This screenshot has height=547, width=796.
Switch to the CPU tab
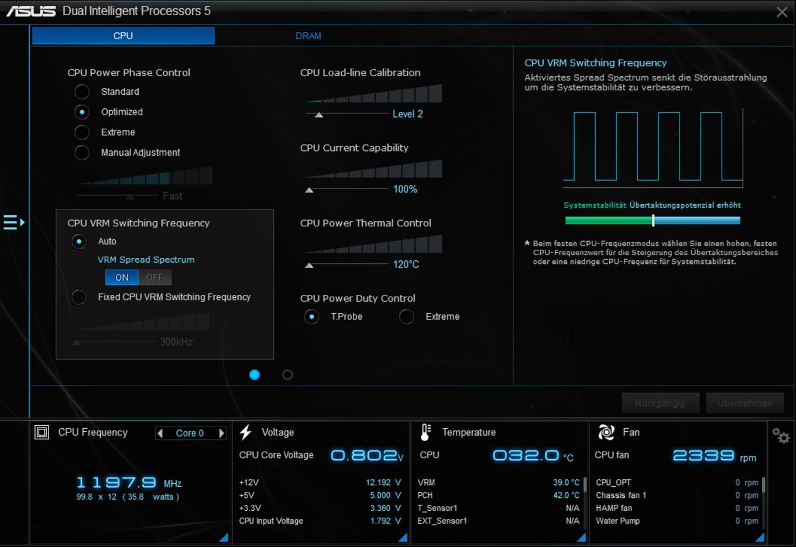point(123,36)
